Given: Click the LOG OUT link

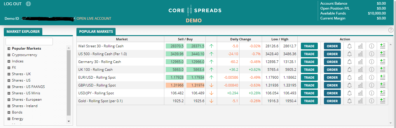Looking at the screenshot, I should point(13,4).
